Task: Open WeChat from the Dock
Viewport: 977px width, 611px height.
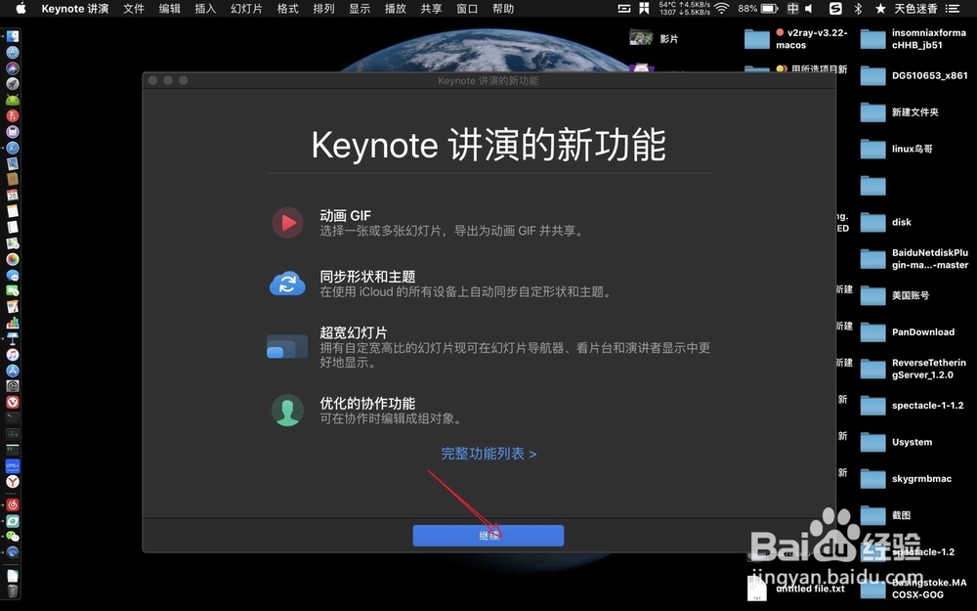Action: tap(13, 536)
